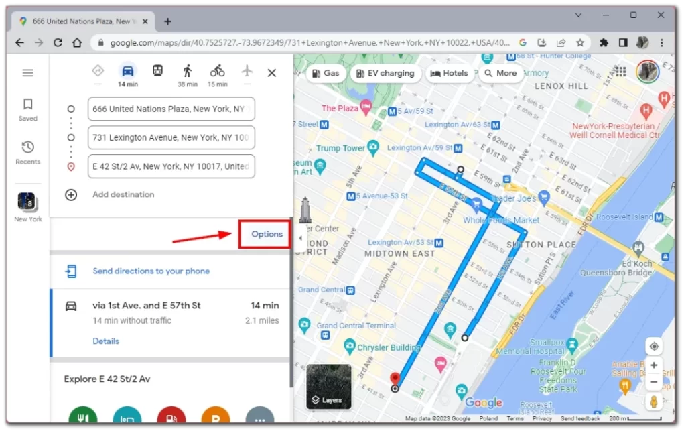Click the Street View pegman

coord(654,402)
